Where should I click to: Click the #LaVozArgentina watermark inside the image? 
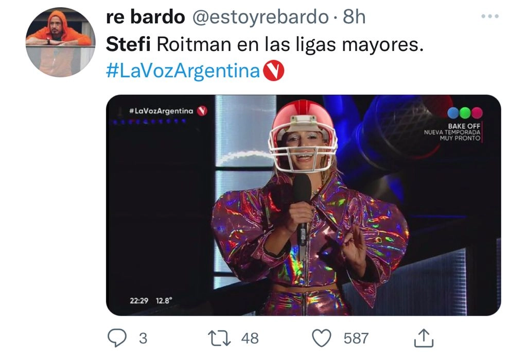click(161, 111)
